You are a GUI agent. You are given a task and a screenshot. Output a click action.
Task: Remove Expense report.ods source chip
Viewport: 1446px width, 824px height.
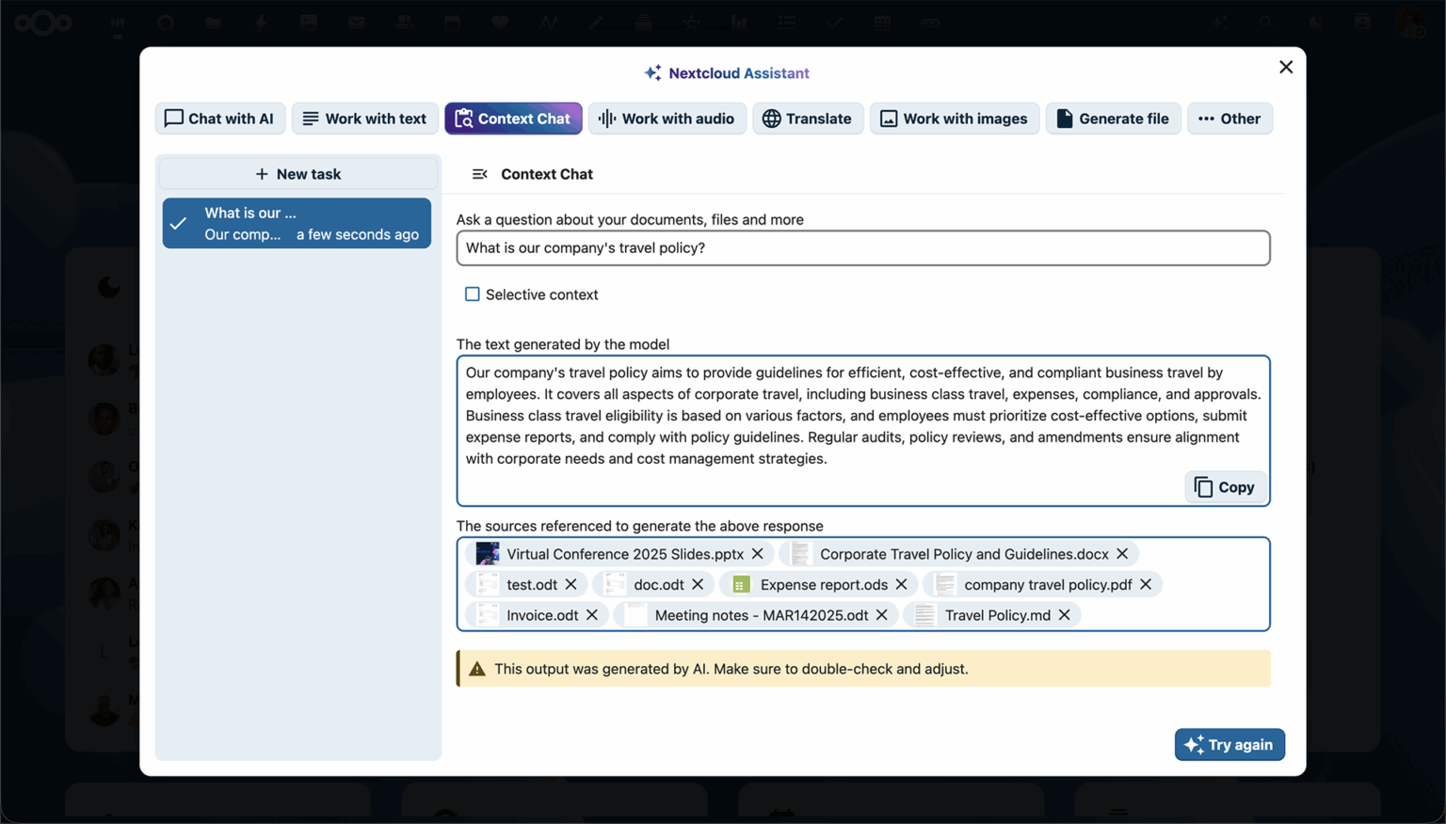pyautogui.click(x=902, y=584)
